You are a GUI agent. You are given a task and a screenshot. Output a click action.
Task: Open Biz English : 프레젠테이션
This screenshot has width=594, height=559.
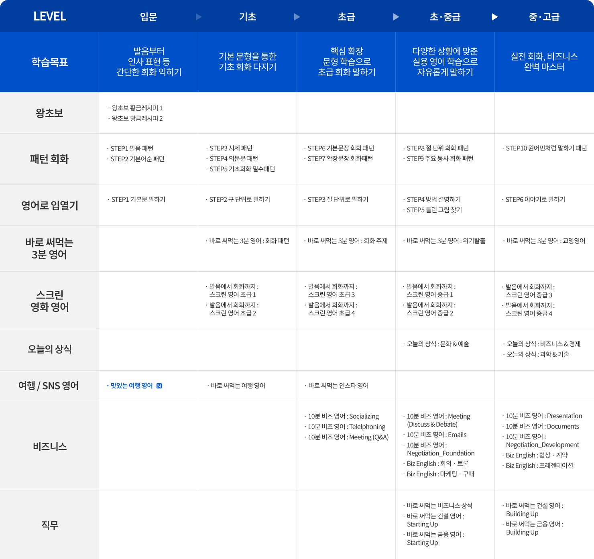tap(539, 466)
